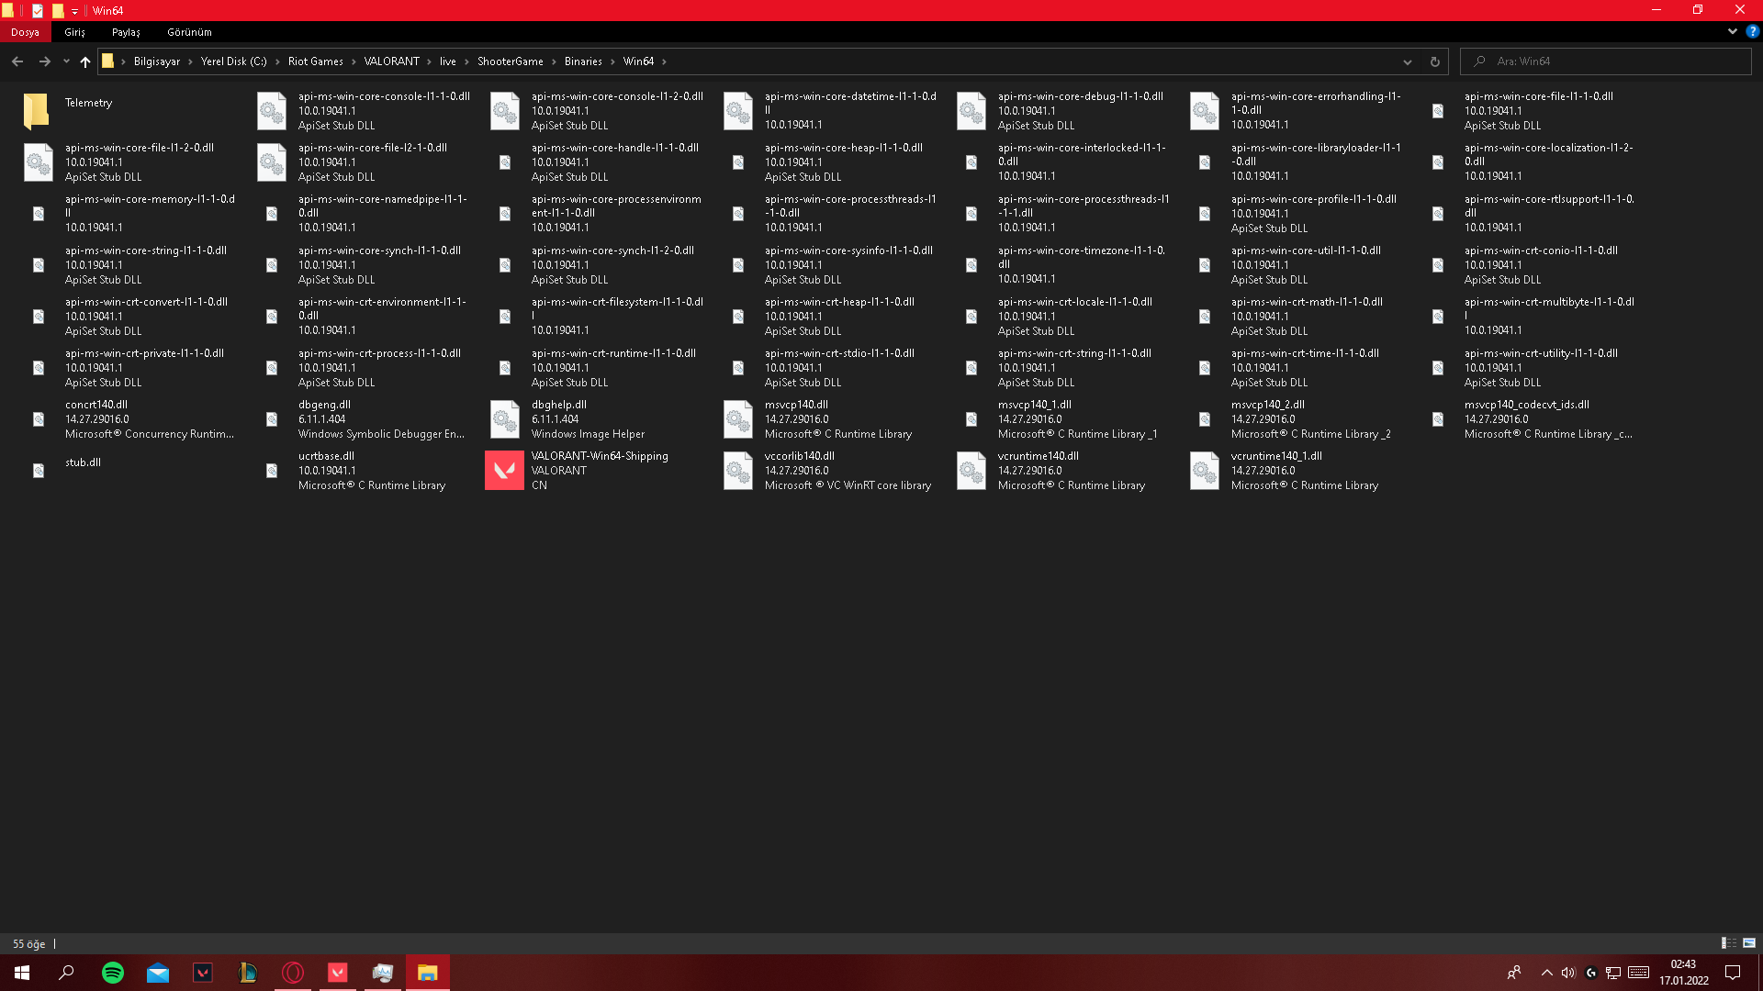Viewport: 1763px width, 991px height.
Task: Open the Explorer help icon
Action: (1752, 31)
